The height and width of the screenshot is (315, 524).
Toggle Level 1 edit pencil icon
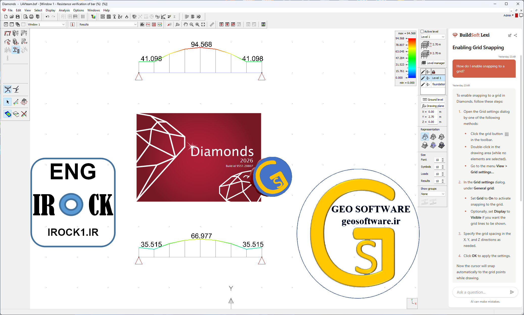(x=423, y=78)
